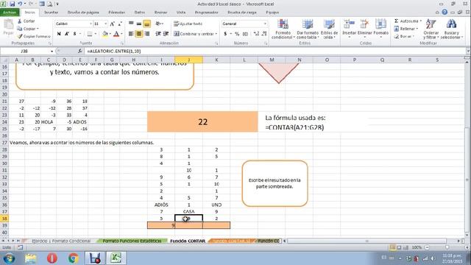Toggle top vertical alignment
This screenshot has height=265, width=471.
131,24
